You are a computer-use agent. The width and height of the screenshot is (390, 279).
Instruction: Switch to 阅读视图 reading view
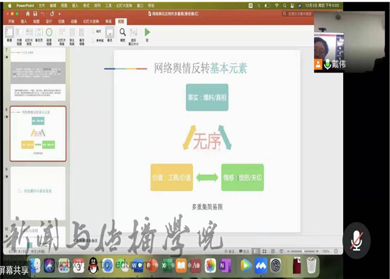click(x=49, y=34)
